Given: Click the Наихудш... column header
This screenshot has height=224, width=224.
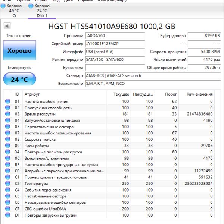Looking at the screenshot, I should [143, 94].
